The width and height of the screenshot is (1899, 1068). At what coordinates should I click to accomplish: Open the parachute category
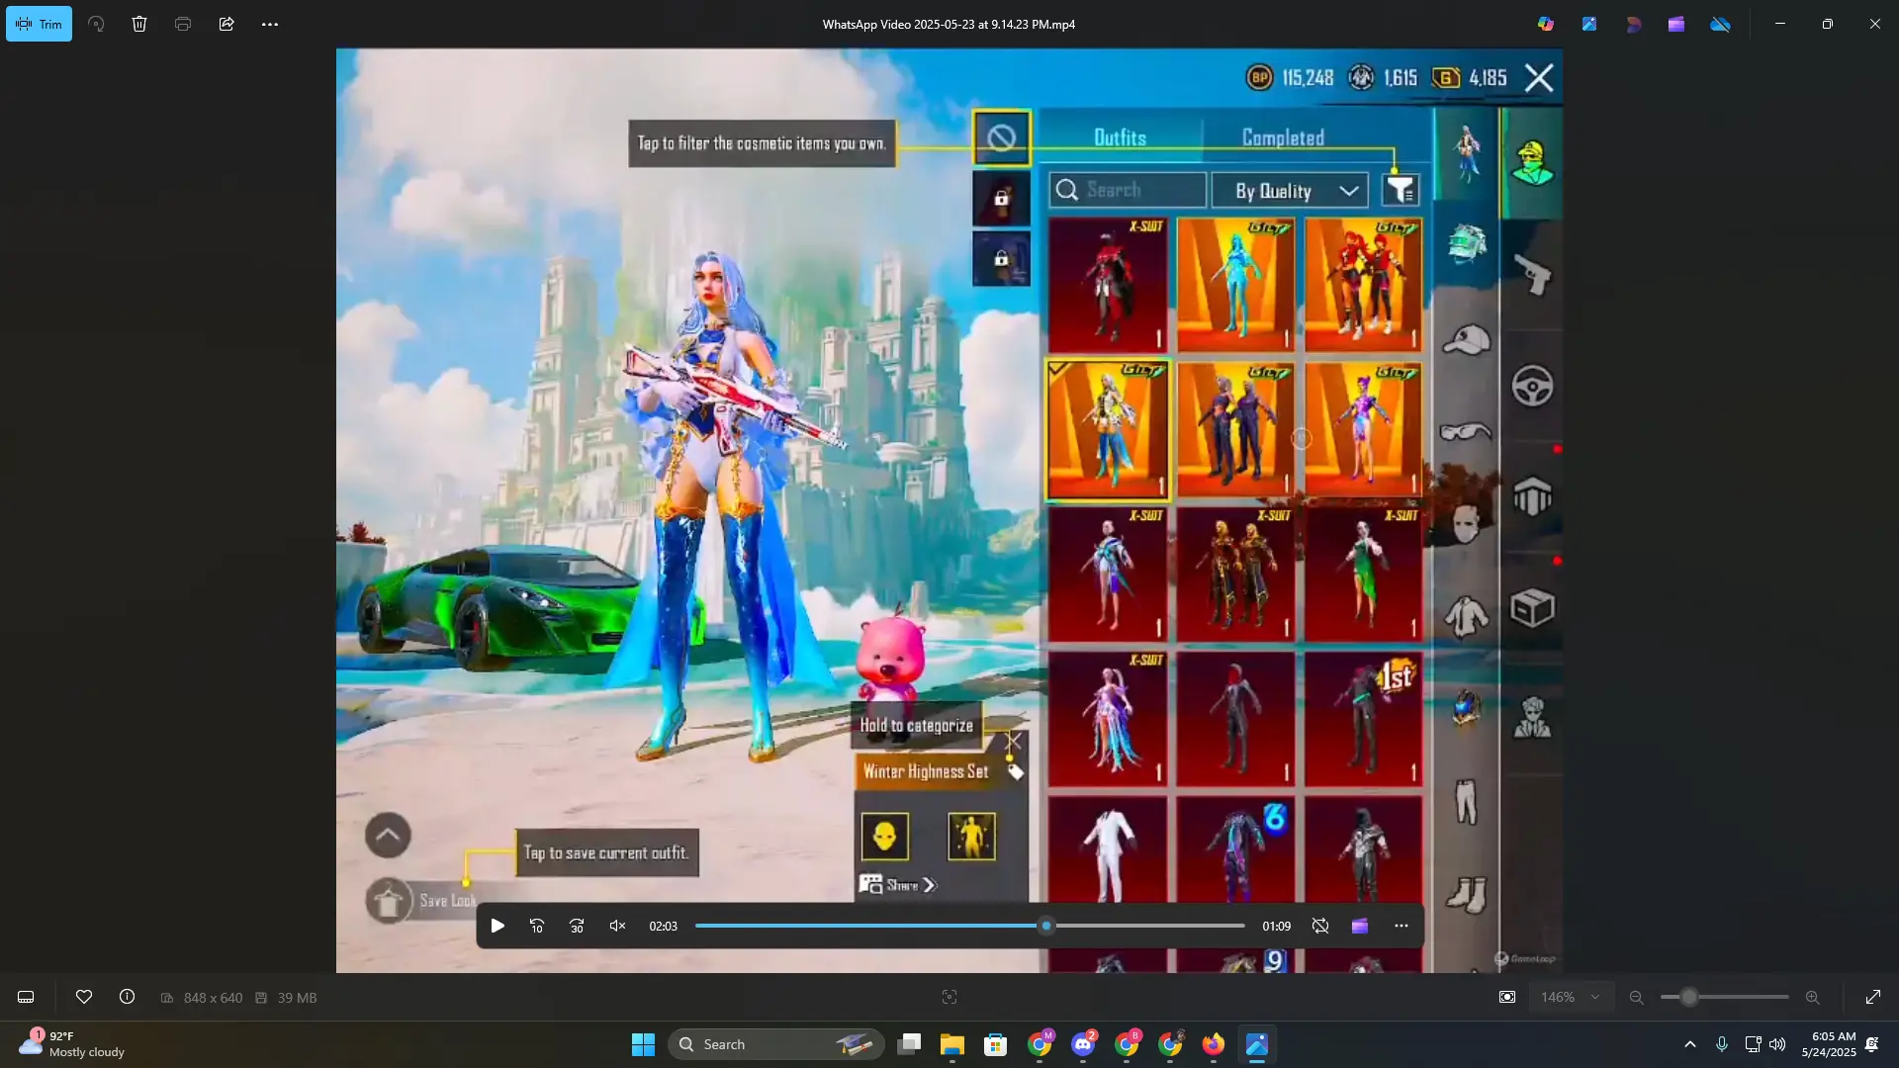(1532, 496)
